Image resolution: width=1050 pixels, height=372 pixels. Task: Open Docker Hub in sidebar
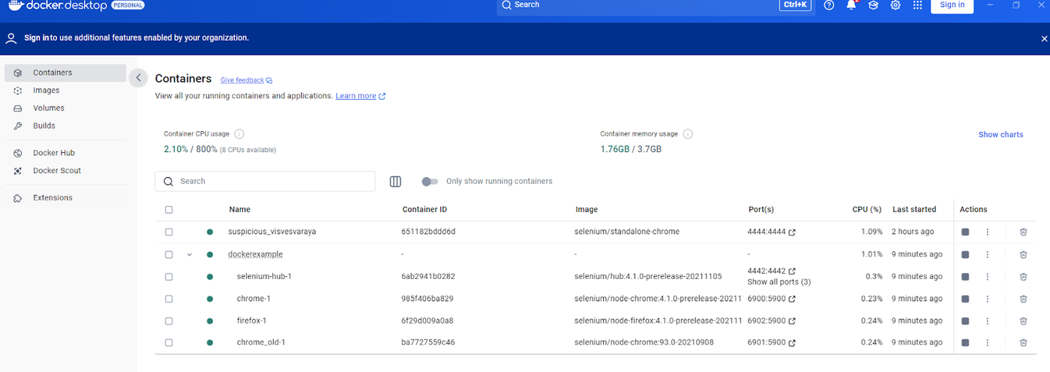(x=65, y=153)
